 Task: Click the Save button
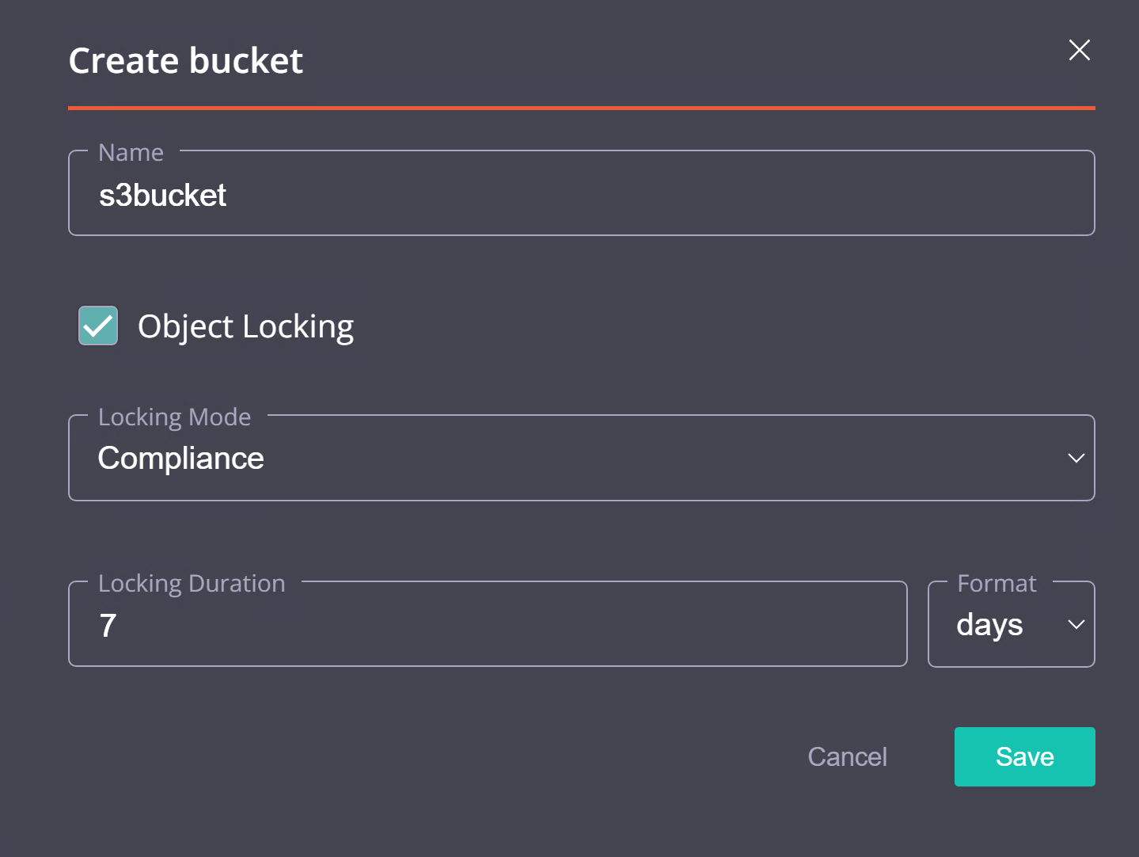point(1024,756)
